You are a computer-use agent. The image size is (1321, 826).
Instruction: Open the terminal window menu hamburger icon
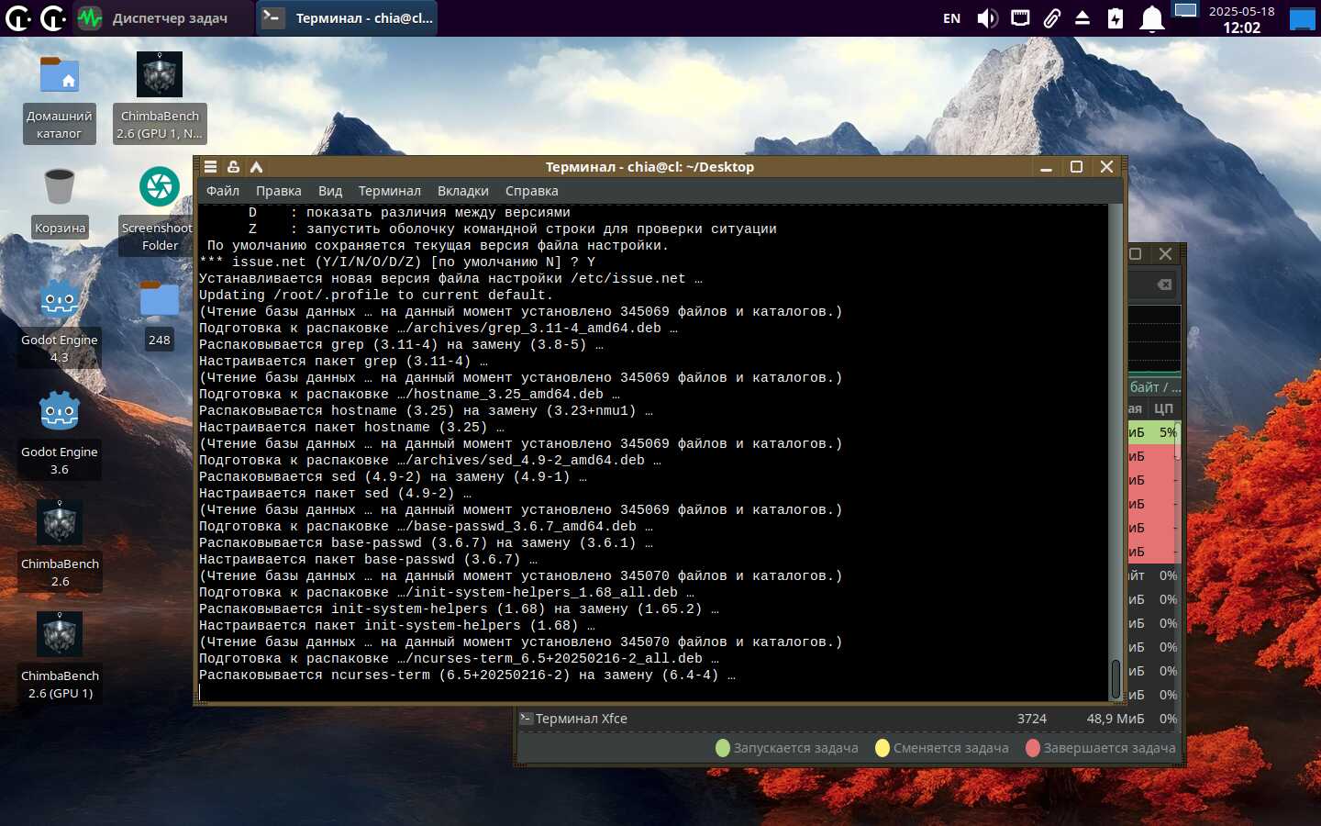[210, 166]
